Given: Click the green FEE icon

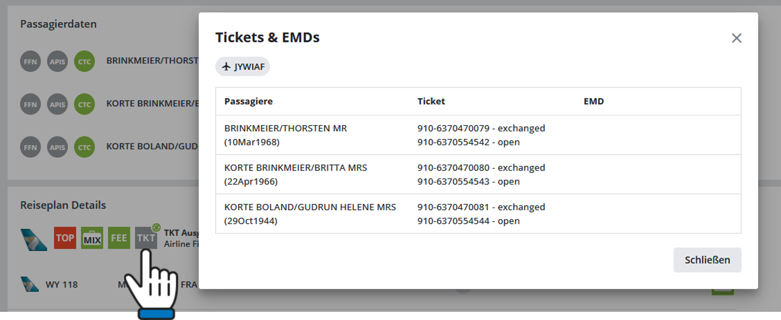Looking at the screenshot, I should tap(119, 238).
